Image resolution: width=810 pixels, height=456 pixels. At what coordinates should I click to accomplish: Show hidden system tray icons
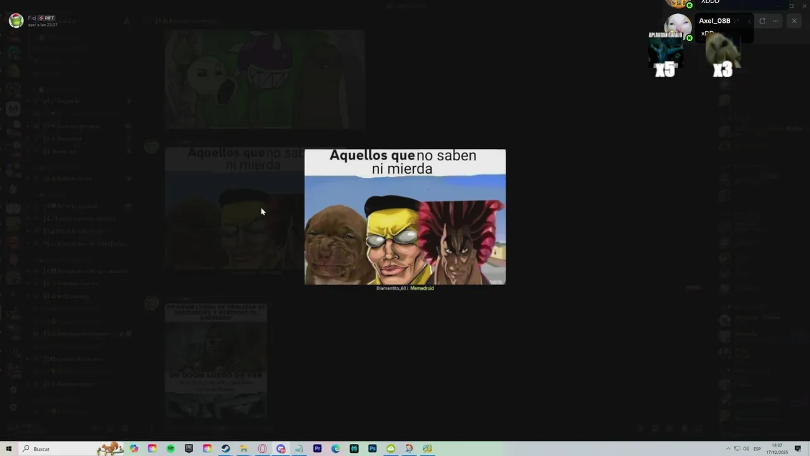click(x=728, y=448)
